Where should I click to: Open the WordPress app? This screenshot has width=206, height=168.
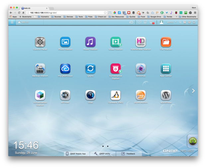[x=166, y=95]
